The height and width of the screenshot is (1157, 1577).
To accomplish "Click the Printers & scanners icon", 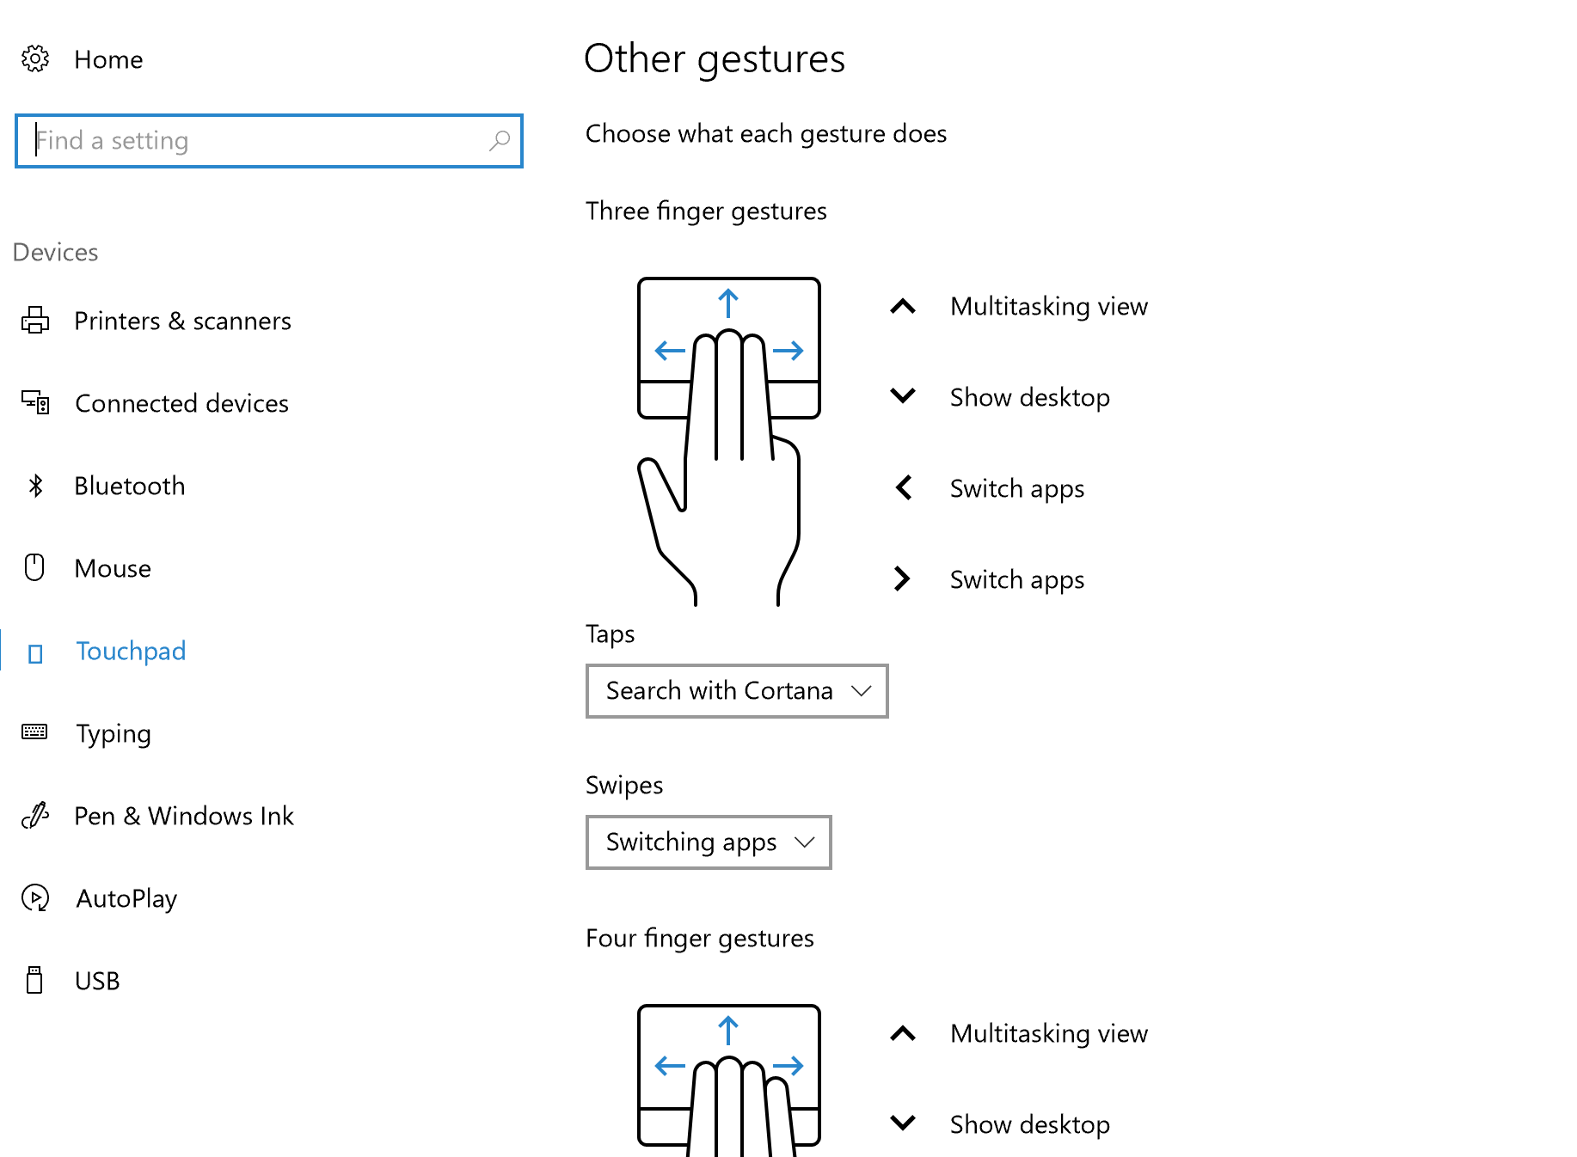I will coord(35,321).
